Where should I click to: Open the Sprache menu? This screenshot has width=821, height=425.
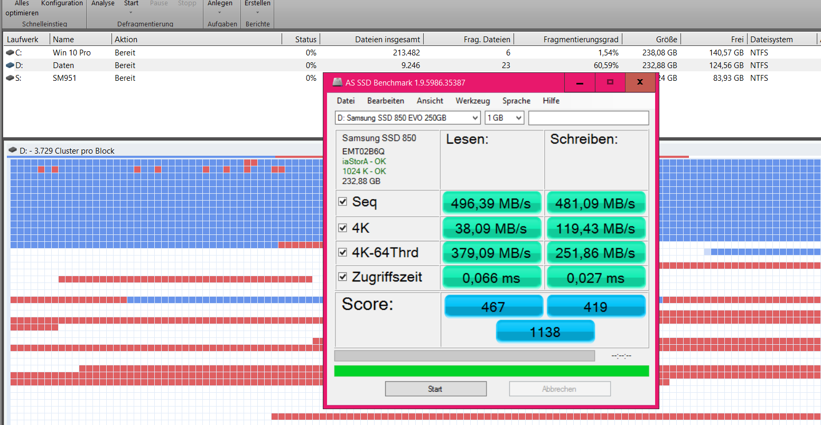point(516,101)
